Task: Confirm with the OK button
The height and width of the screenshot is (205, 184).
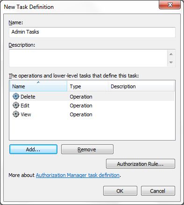Action: coord(120,191)
